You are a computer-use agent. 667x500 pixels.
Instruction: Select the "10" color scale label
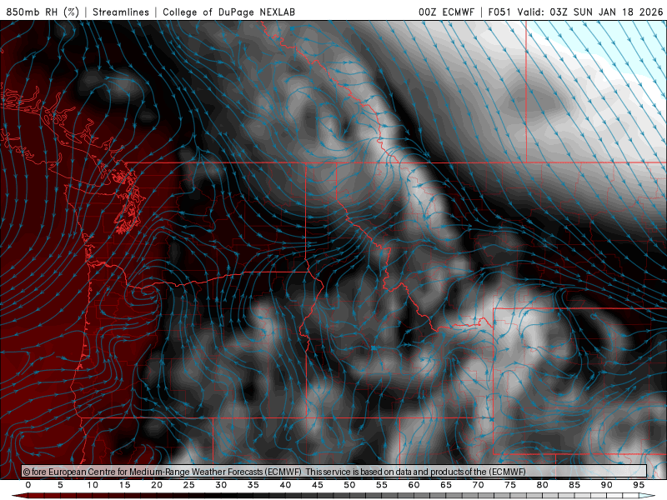point(93,485)
